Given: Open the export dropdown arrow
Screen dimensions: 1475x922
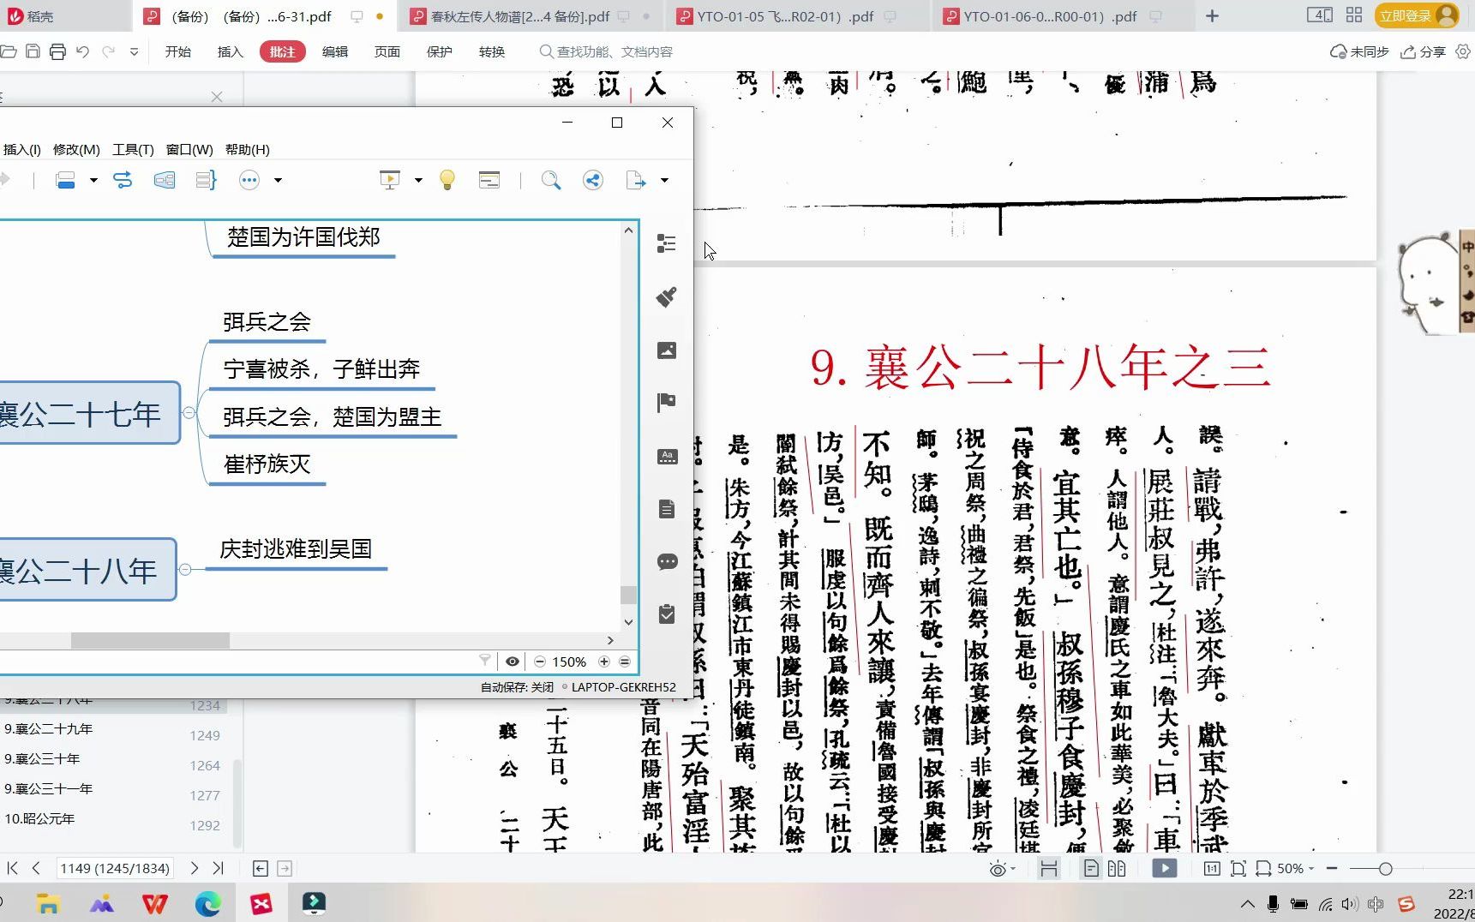Looking at the screenshot, I should (664, 180).
